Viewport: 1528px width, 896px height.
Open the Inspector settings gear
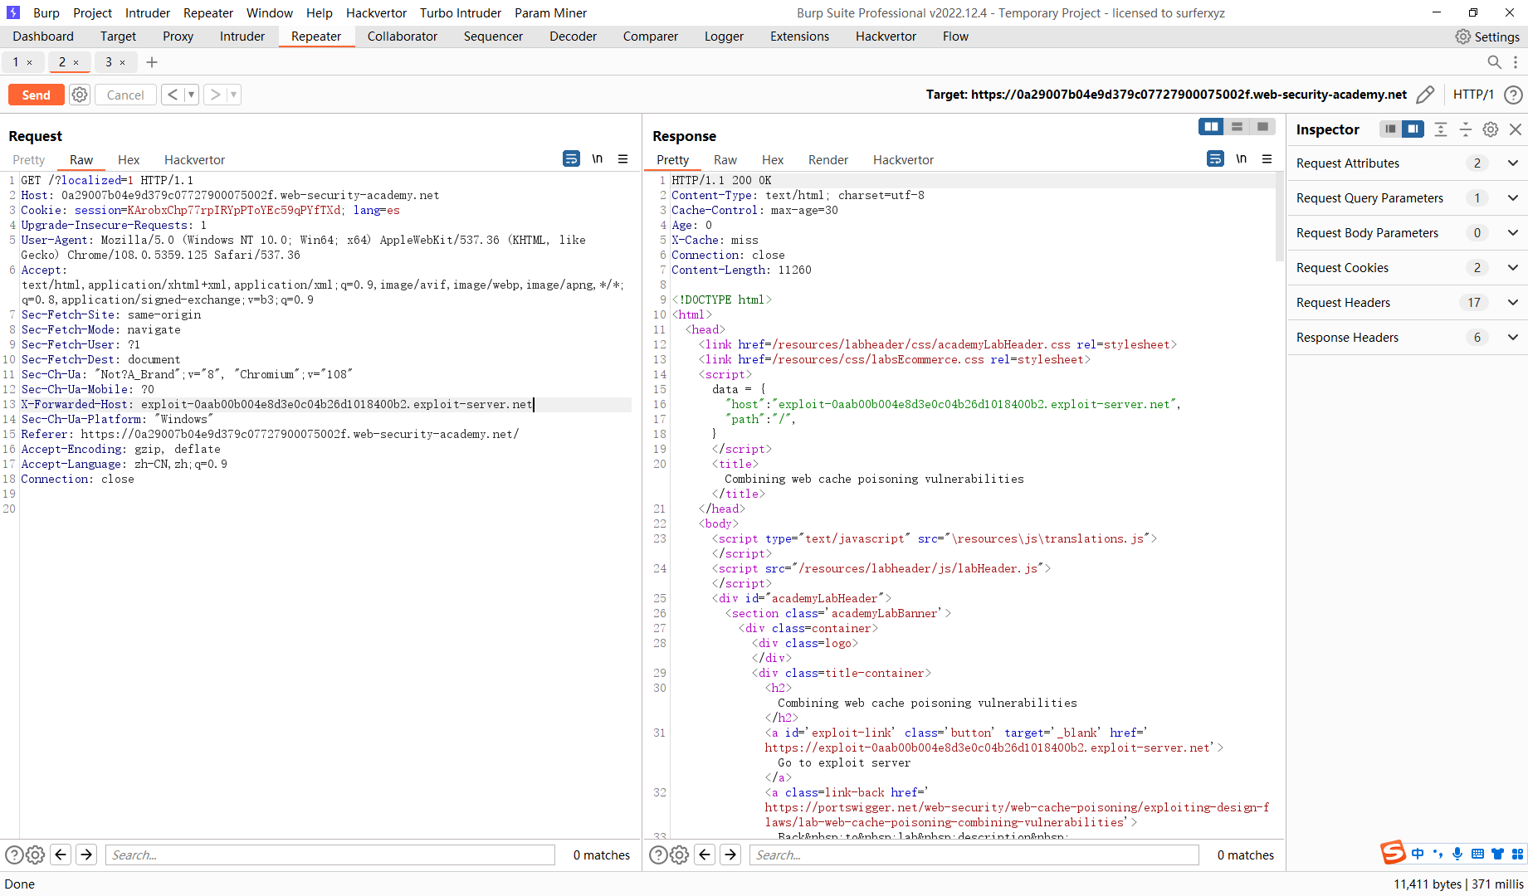[1491, 129]
